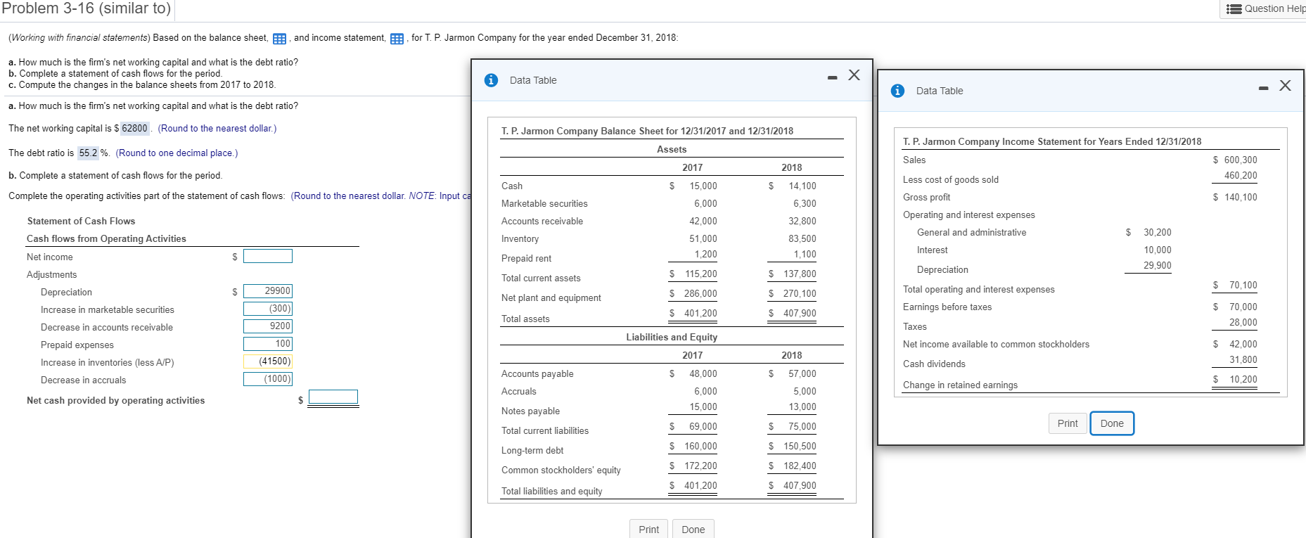Click the Problem 3-16 title
The image size is (1306, 538).
click(x=86, y=8)
